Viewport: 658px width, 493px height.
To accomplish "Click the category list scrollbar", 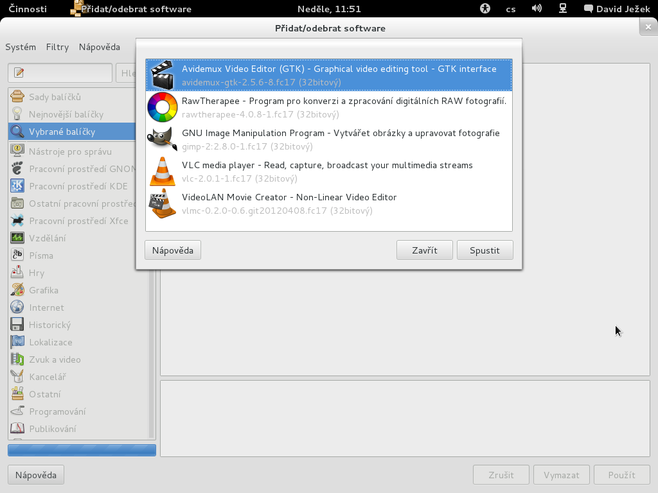I will (x=152, y=354).
